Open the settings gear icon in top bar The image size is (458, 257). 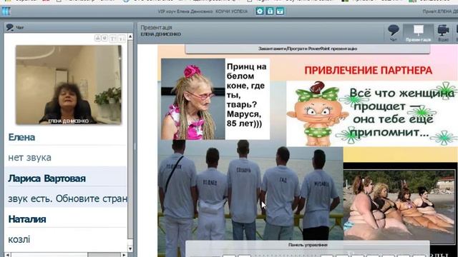[260, 11]
